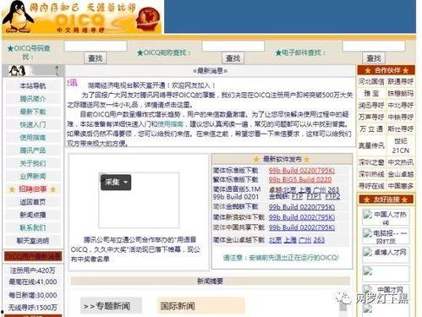
Task: Open partner link 融通寻呼
Action: 401,82
